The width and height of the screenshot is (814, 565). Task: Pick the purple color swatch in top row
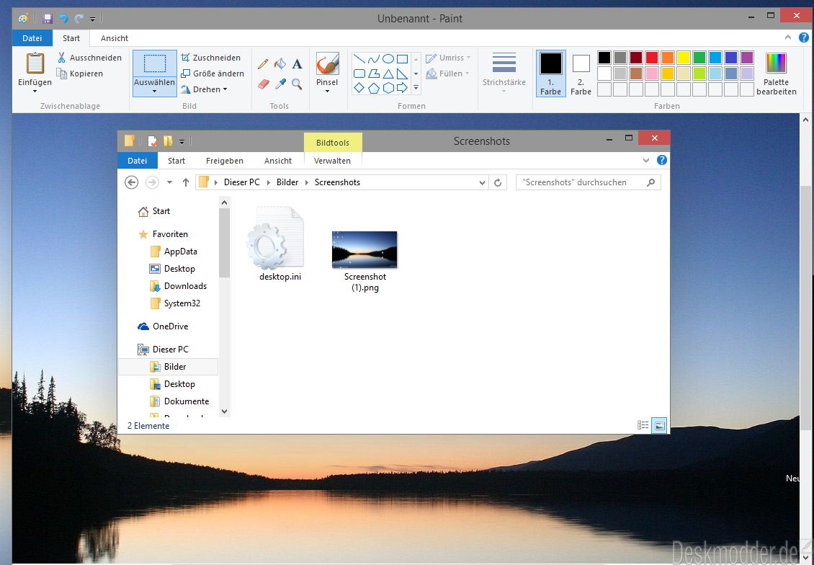(746, 57)
